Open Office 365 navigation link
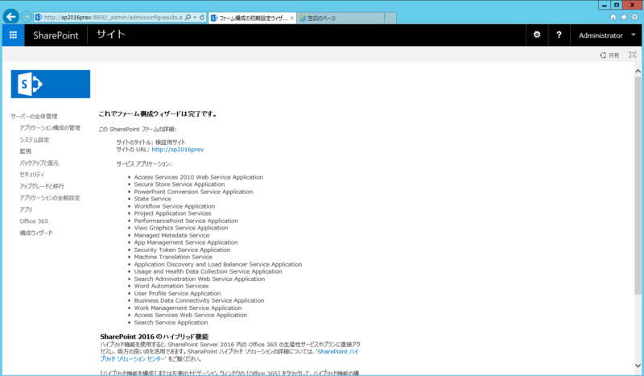 tap(34, 221)
